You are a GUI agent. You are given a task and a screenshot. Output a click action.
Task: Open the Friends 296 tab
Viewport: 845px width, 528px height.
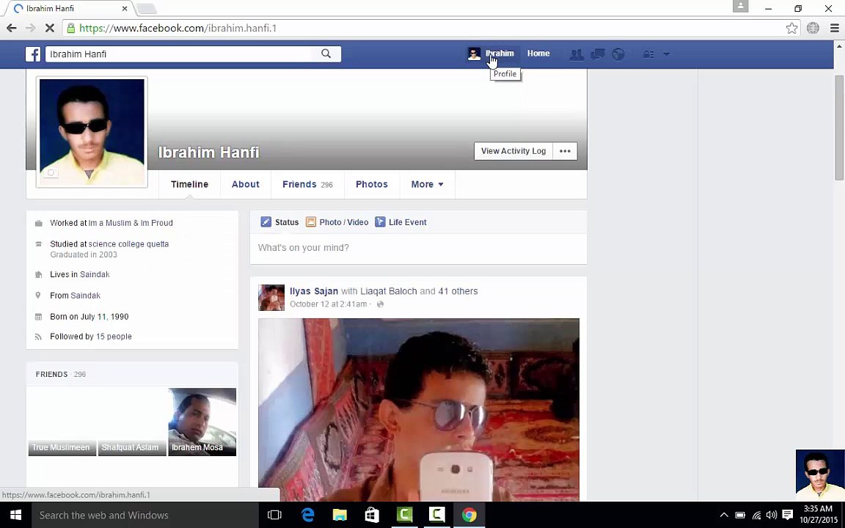[x=308, y=184]
